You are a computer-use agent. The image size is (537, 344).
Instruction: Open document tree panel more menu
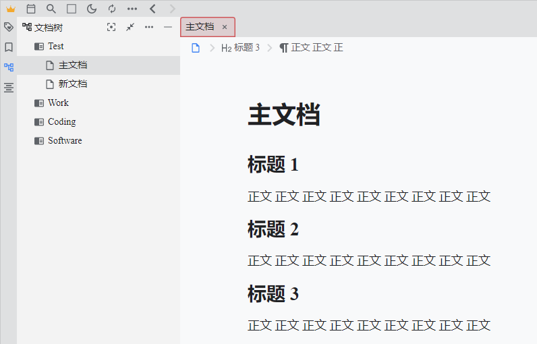click(149, 27)
